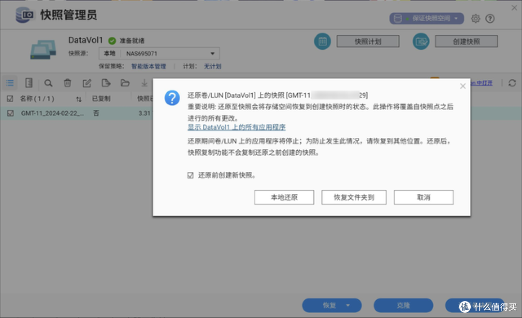The width and height of the screenshot is (522, 318).
Task: Click the 克隆 button
Action: pyautogui.click(x=403, y=305)
